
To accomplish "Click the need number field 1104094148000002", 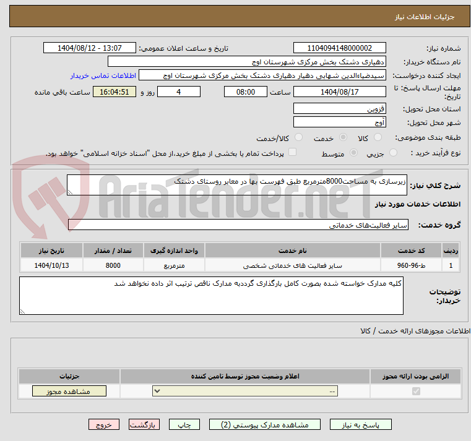I will [x=339, y=48].
